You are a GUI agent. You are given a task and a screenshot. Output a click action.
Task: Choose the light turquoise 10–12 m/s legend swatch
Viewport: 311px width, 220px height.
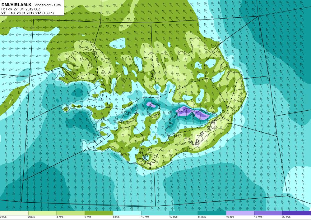[x=155, y=213]
